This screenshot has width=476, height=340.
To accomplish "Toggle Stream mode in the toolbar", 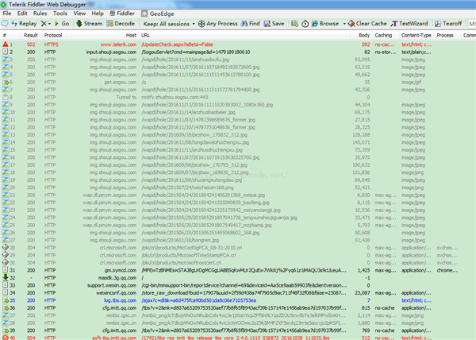I will click(x=89, y=25).
